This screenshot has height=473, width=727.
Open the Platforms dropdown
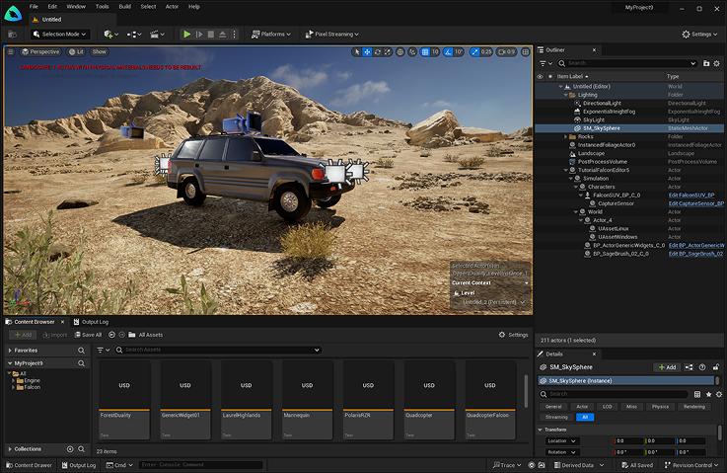click(x=271, y=35)
